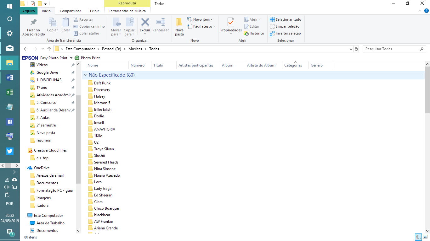Select the Daft Punk folder
The image size is (430, 241).
(102, 83)
